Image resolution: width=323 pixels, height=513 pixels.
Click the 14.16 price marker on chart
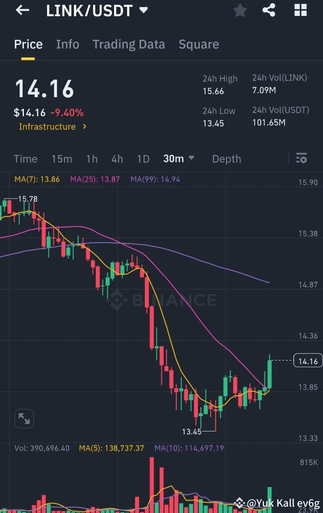[x=307, y=360]
